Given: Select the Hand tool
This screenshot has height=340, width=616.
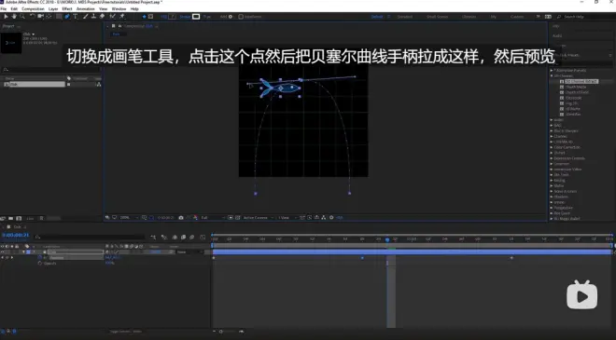Looking at the screenshot, I should pos(14,17).
